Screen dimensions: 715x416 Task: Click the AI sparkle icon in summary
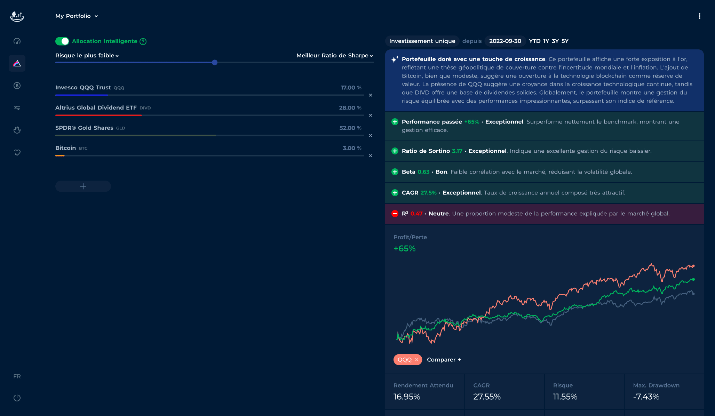395,59
